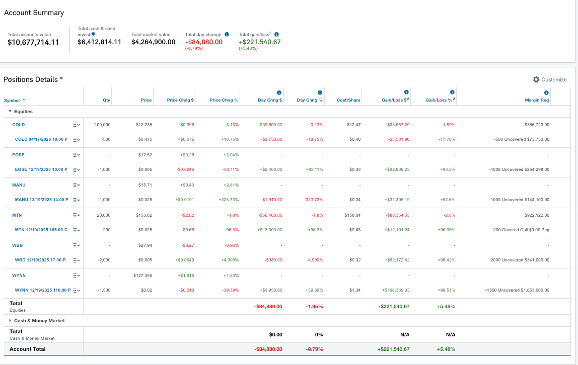Open the WBD 12/19/2025 17.00 P link
Viewport: 578px width, 365px height.
(40, 260)
